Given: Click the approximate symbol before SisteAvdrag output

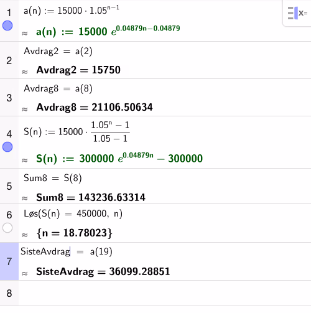Looking at the screenshot, I should pos(25,273).
